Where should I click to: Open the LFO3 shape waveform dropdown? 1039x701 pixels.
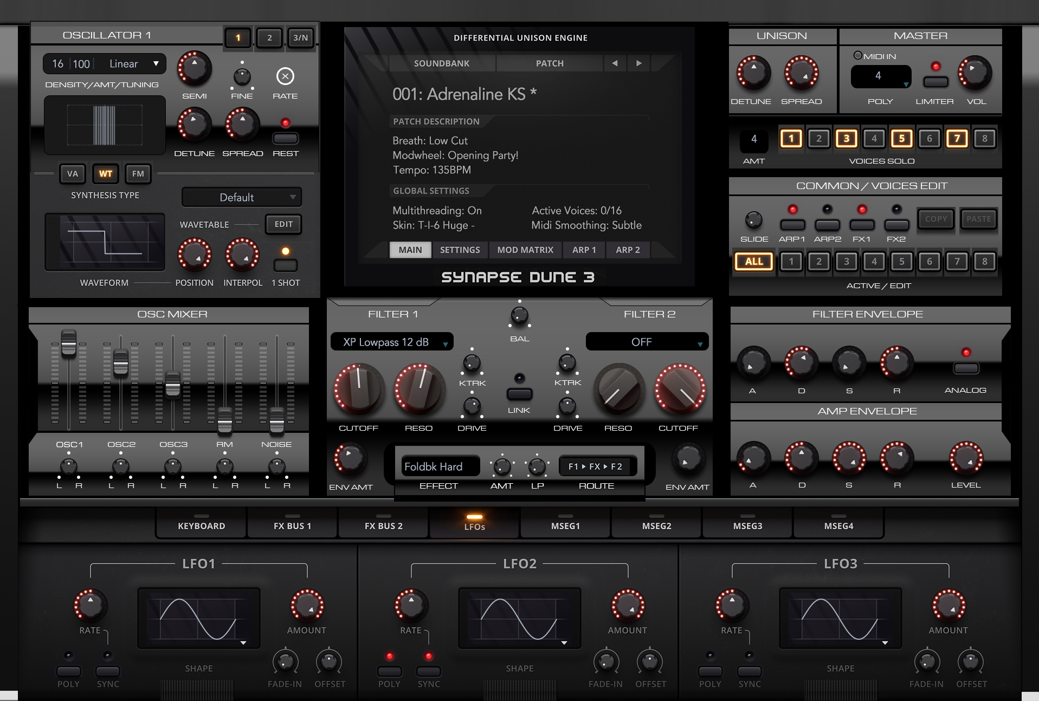click(x=841, y=618)
